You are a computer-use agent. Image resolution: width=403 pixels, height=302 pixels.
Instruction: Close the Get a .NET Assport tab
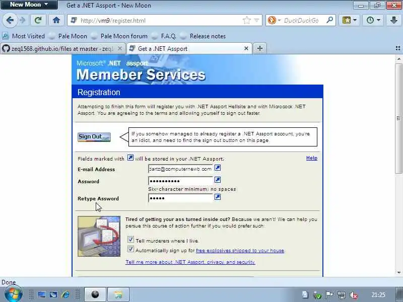[x=246, y=48]
